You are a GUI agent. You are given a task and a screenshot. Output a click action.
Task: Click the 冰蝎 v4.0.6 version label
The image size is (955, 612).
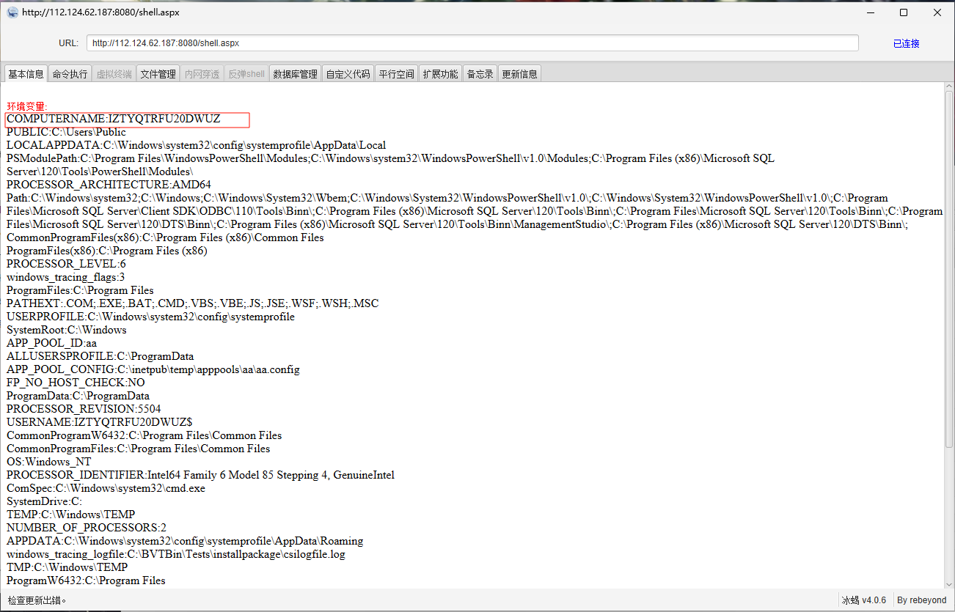click(x=864, y=600)
